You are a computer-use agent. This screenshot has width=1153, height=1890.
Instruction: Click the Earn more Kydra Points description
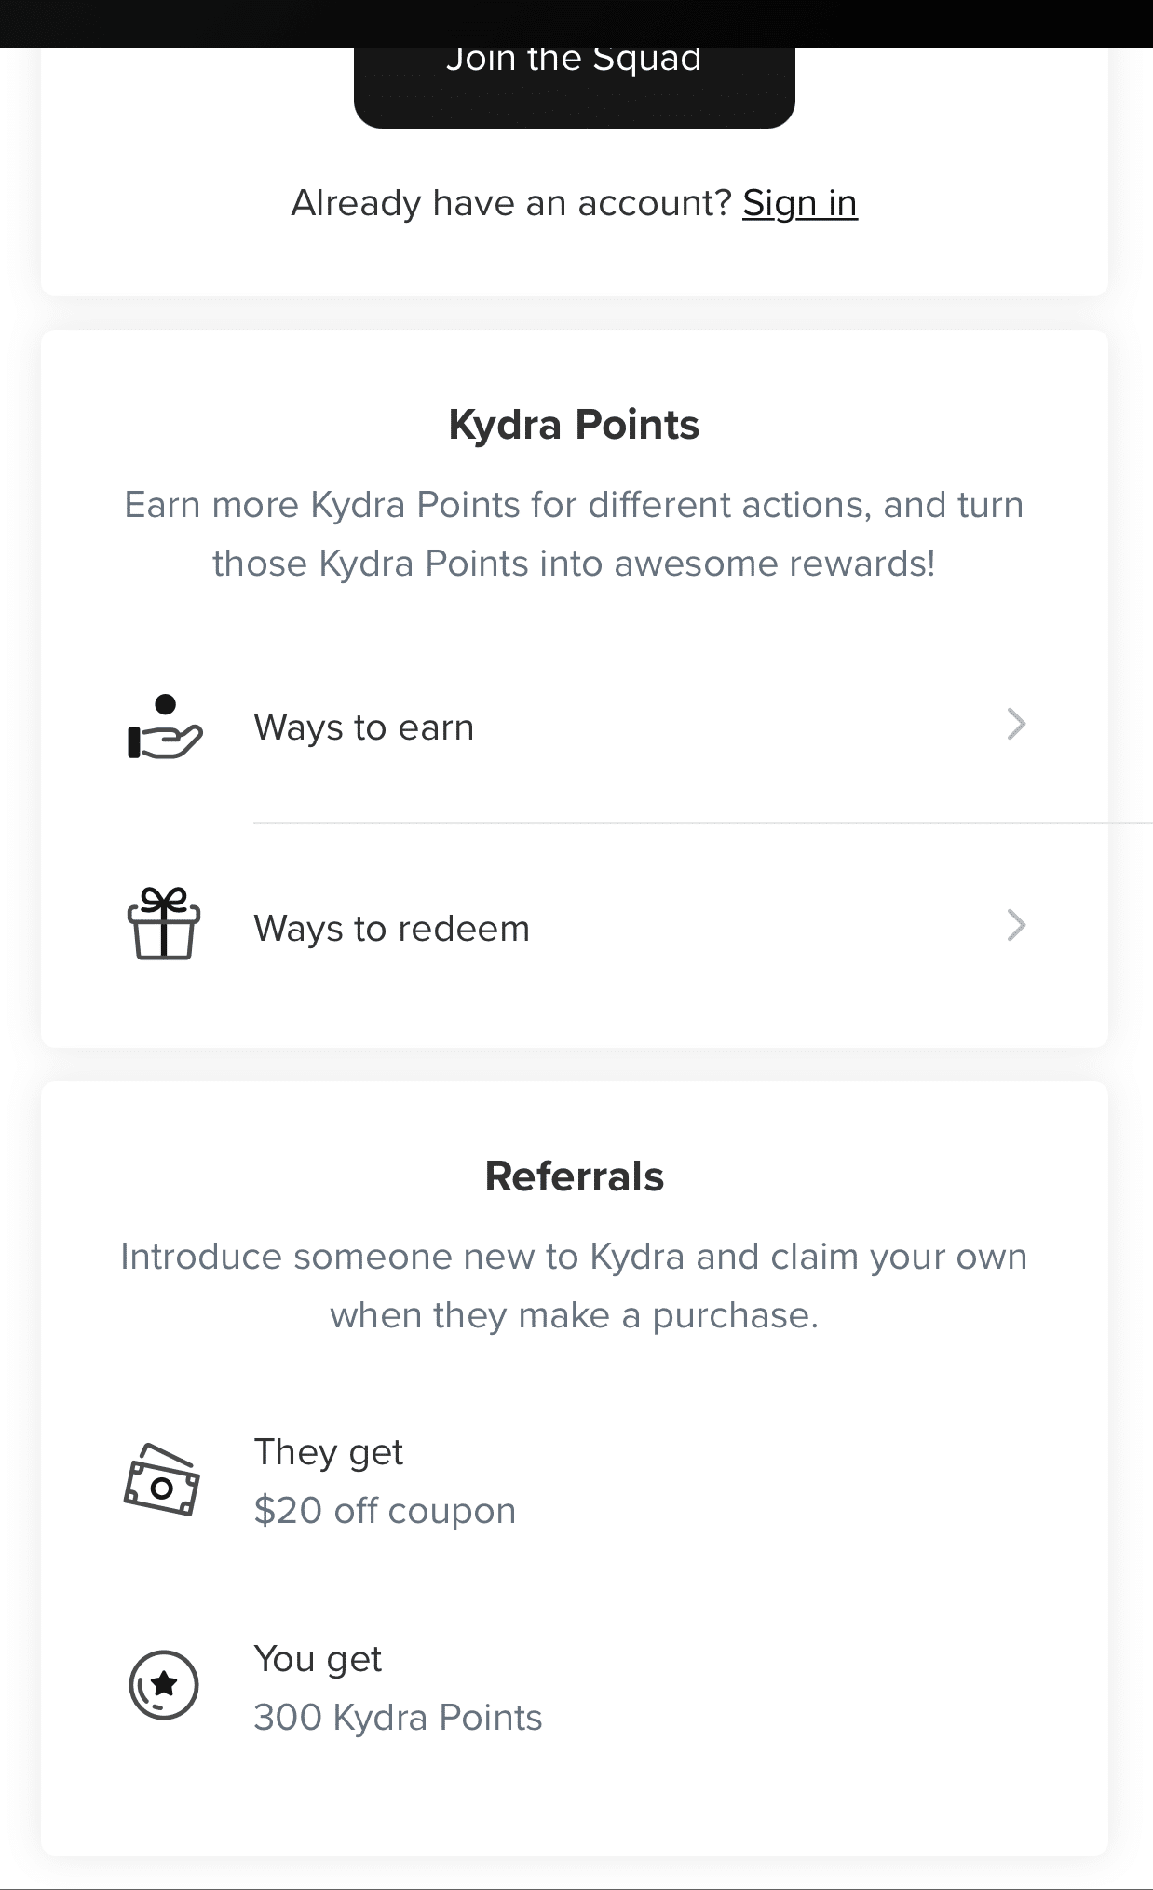(x=574, y=534)
